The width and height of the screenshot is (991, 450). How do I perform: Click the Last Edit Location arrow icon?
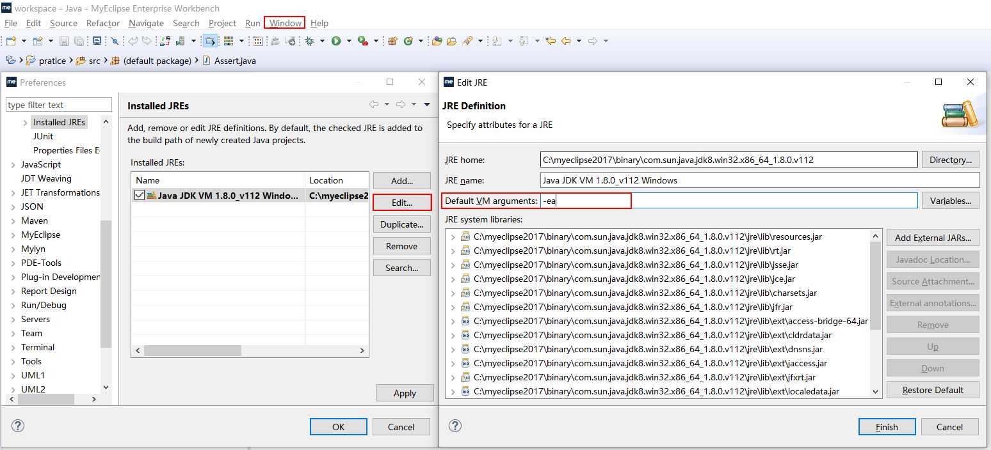coord(551,41)
